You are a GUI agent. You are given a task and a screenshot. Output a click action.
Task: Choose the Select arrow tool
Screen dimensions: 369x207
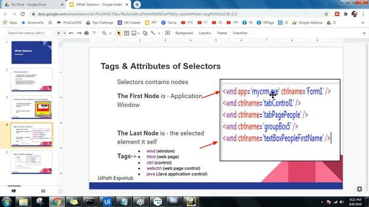click(x=119, y=33)
